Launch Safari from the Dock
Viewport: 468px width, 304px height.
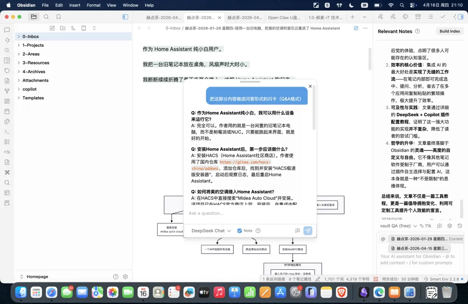point(52,292)
